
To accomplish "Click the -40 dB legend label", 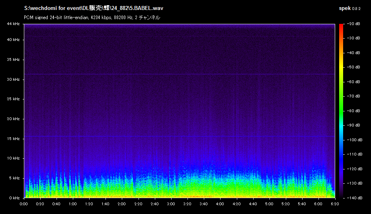I will point(353,53).
